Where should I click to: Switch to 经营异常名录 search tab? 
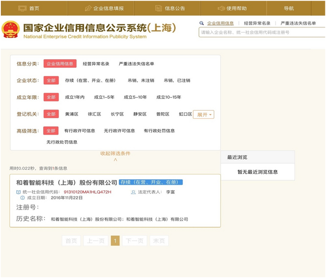257,23
